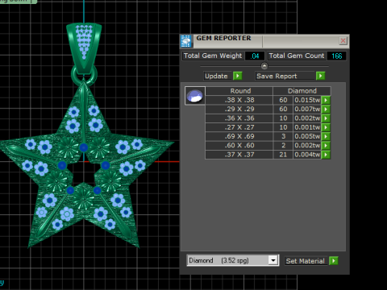Click green arrow on .69 X .69 row
Screen dimensions: 387x290
[x=326, y=136]
